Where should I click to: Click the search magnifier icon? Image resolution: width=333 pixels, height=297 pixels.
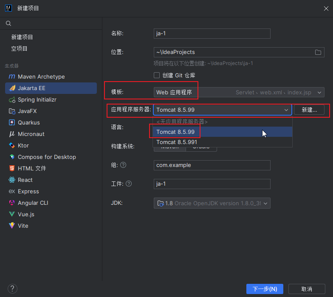click(x=8, y=23)
